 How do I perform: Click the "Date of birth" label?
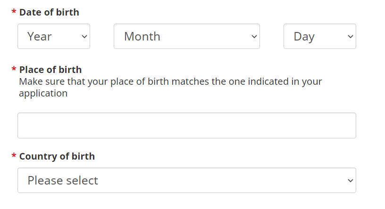point(49,12)
